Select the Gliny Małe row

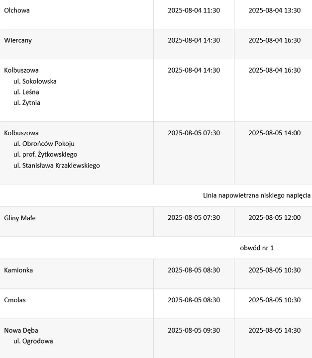(x=156, y=221)
